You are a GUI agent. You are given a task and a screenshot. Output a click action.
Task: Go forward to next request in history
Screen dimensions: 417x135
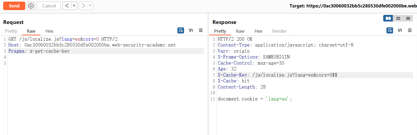pos(84,6)
